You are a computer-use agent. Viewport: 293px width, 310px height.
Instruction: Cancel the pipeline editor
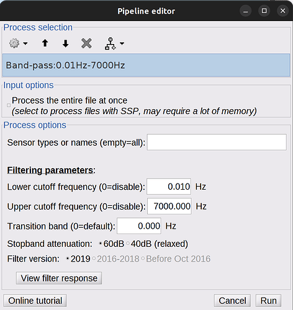pyautogui.click(x=232, y=301)
